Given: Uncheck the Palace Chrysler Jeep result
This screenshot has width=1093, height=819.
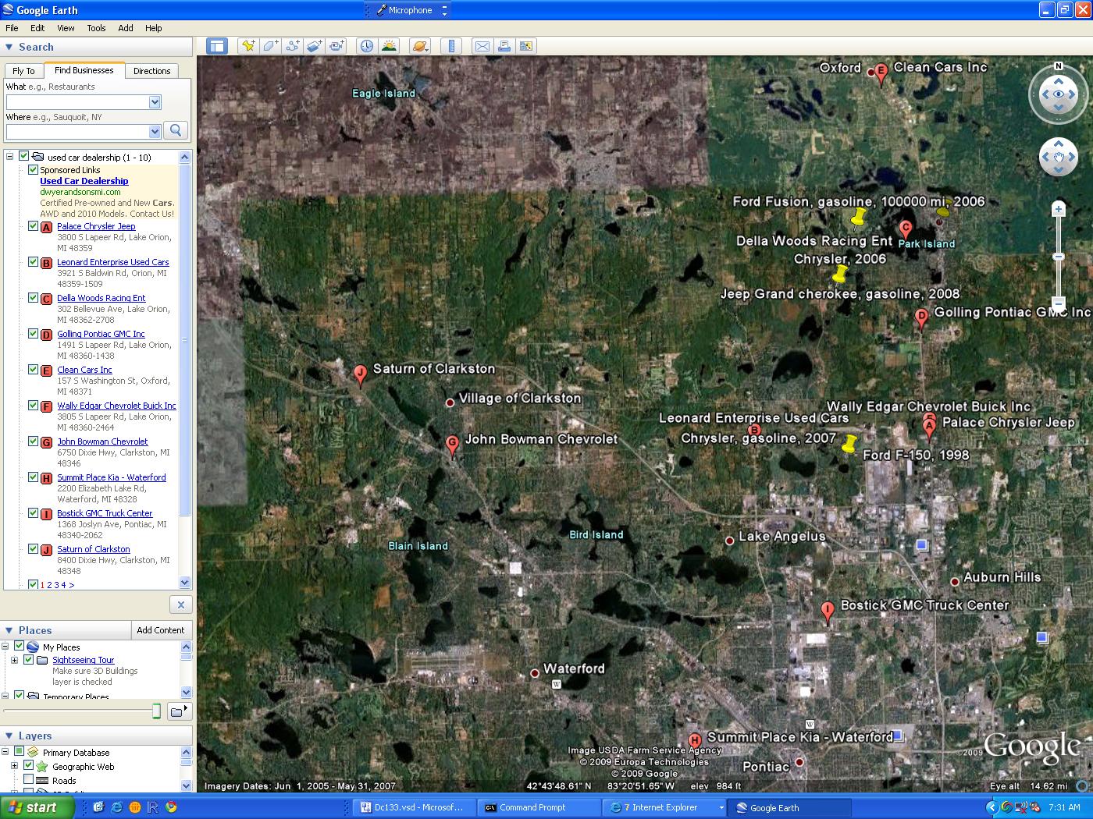Looking at the screenshot, I should pos(34,226).
